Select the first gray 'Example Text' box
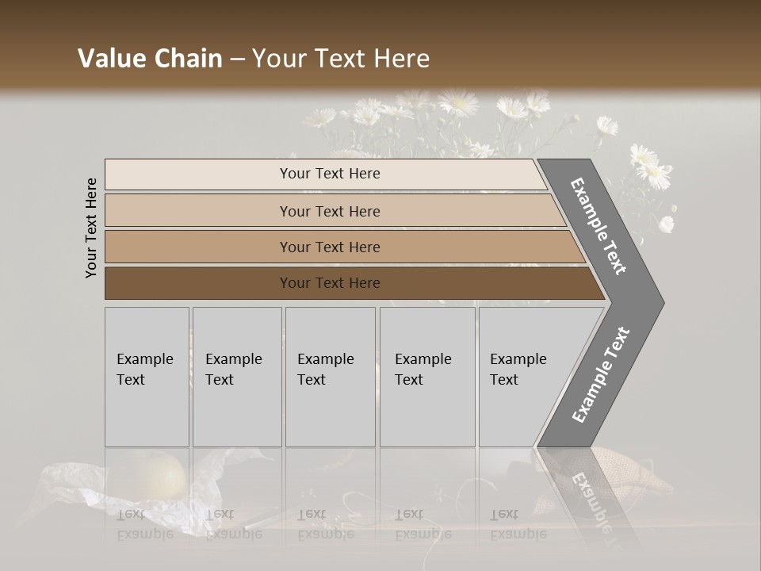Screen dimensions: 761x571 [x=147, y=377]
